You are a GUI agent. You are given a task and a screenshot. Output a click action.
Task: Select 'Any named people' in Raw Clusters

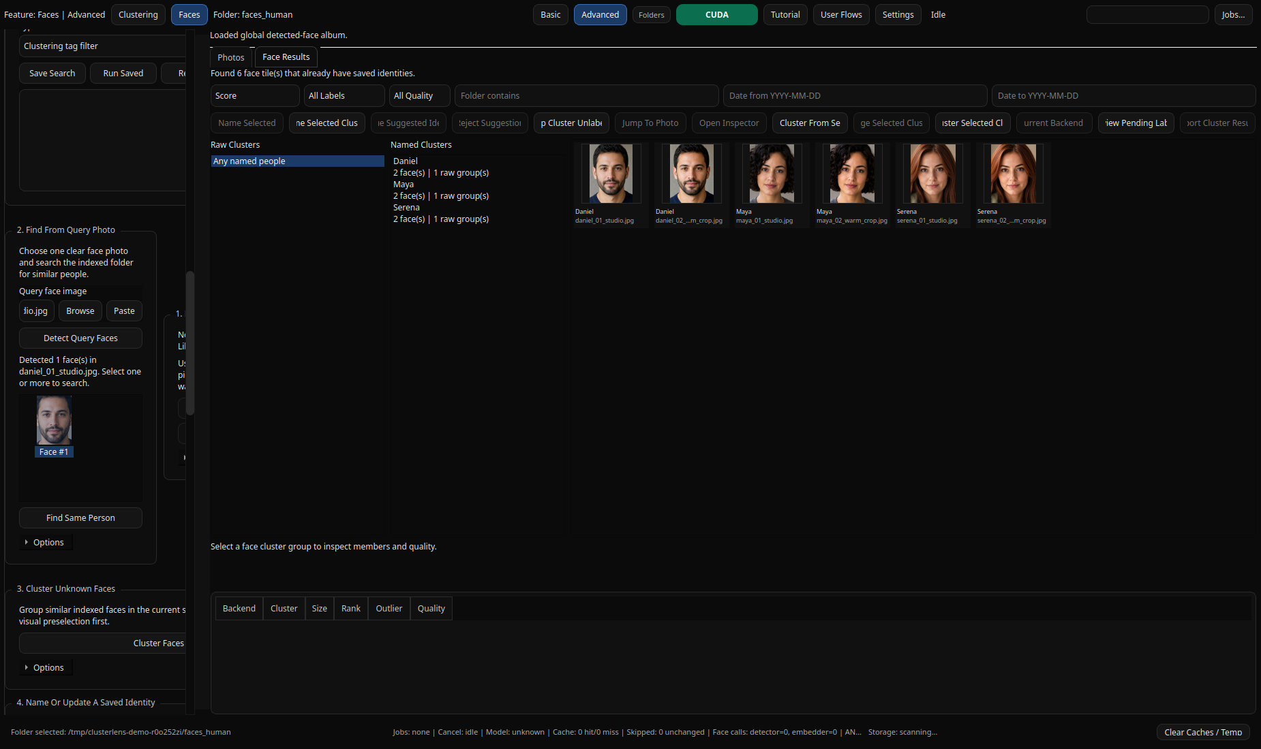[x=297, y=161]
